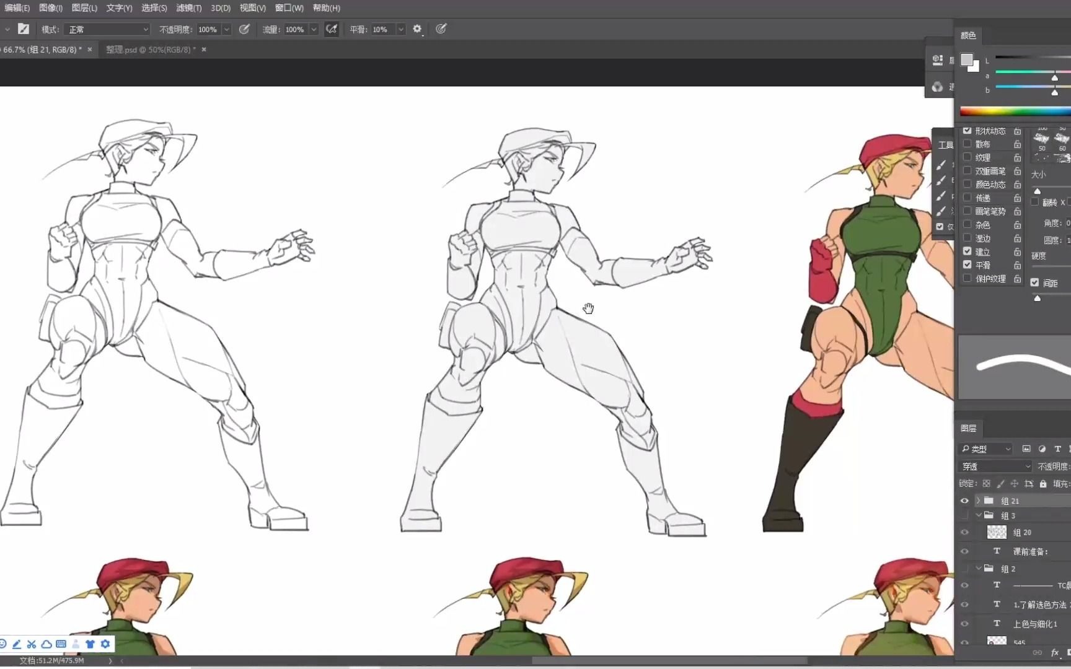The image size is (1071, 669).
Task: Enable the 纹理 checkbox
Action: click(967, 157)
